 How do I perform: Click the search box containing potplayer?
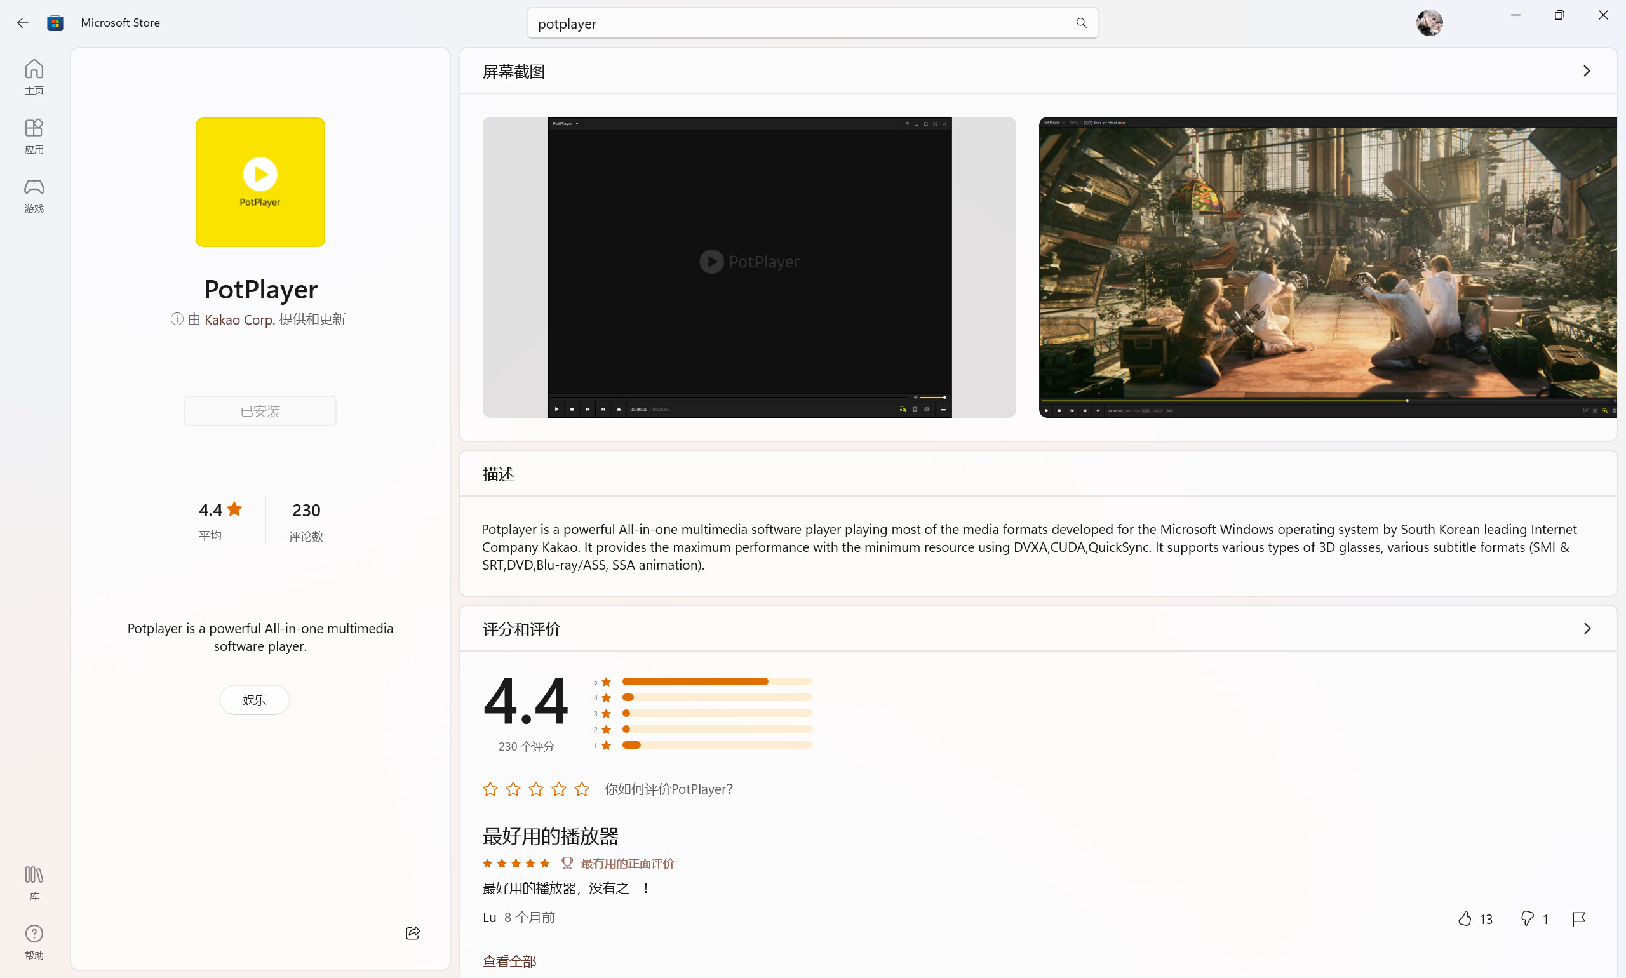tap(812, 23)
